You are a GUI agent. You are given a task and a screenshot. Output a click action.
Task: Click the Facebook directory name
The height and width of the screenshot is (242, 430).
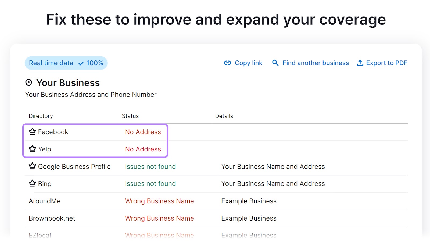(53, 132)
